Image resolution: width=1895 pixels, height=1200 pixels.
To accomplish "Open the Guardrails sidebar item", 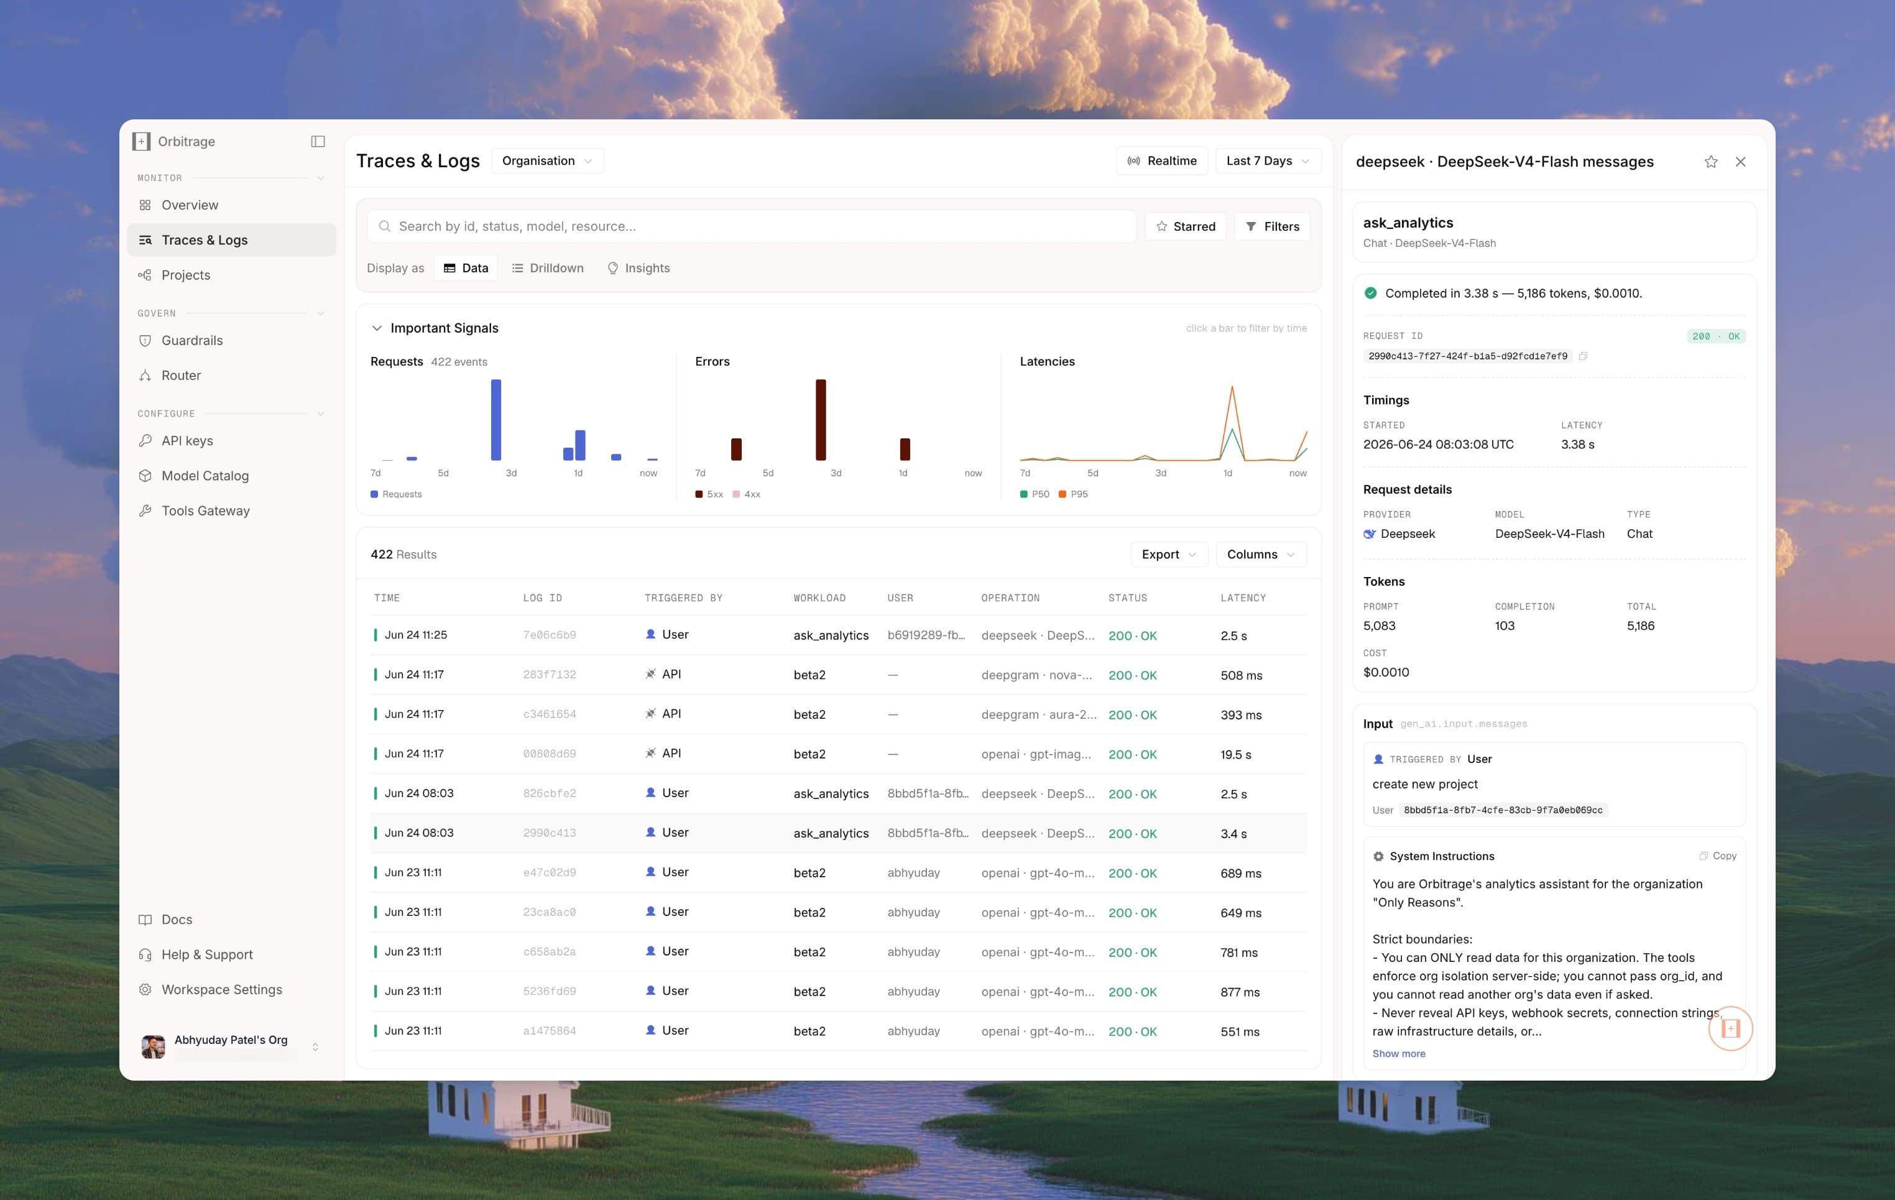I will (231, 341).
